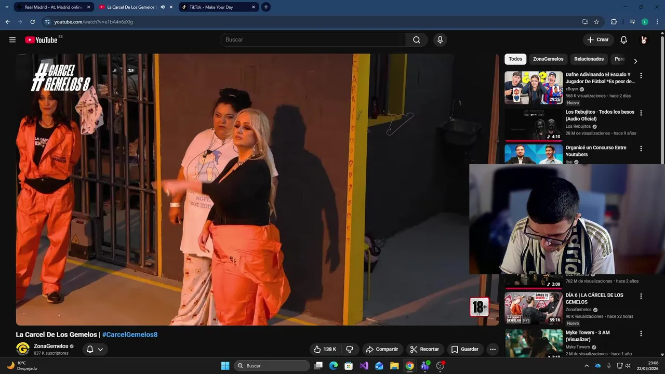The height and width of the screenshot is (374, 665).
Task: Show more filter chips with right arrow
Action: tap(635, 61)
